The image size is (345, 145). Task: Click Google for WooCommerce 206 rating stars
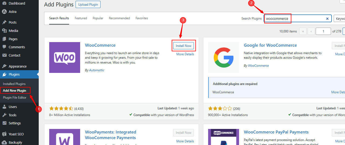220,109
